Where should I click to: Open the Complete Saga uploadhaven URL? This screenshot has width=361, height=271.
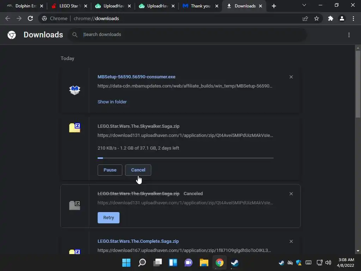click(x=184, y=250)
